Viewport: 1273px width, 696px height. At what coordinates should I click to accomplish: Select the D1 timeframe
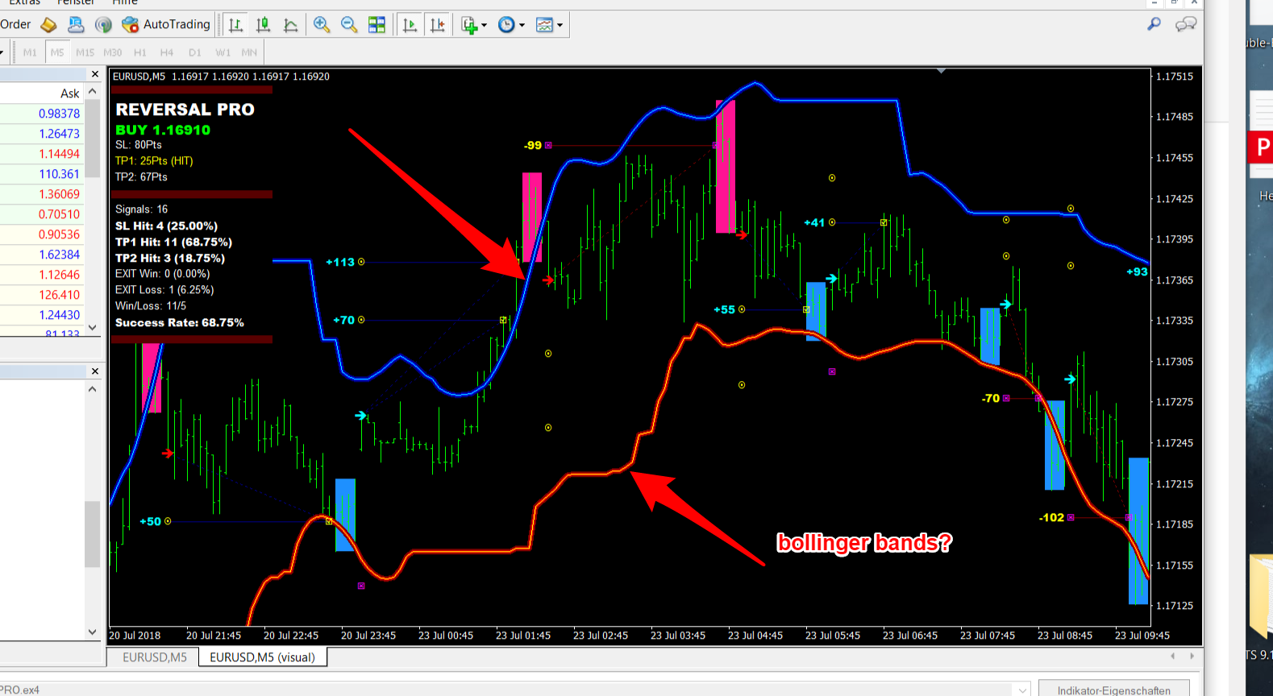tap(194, 52)
